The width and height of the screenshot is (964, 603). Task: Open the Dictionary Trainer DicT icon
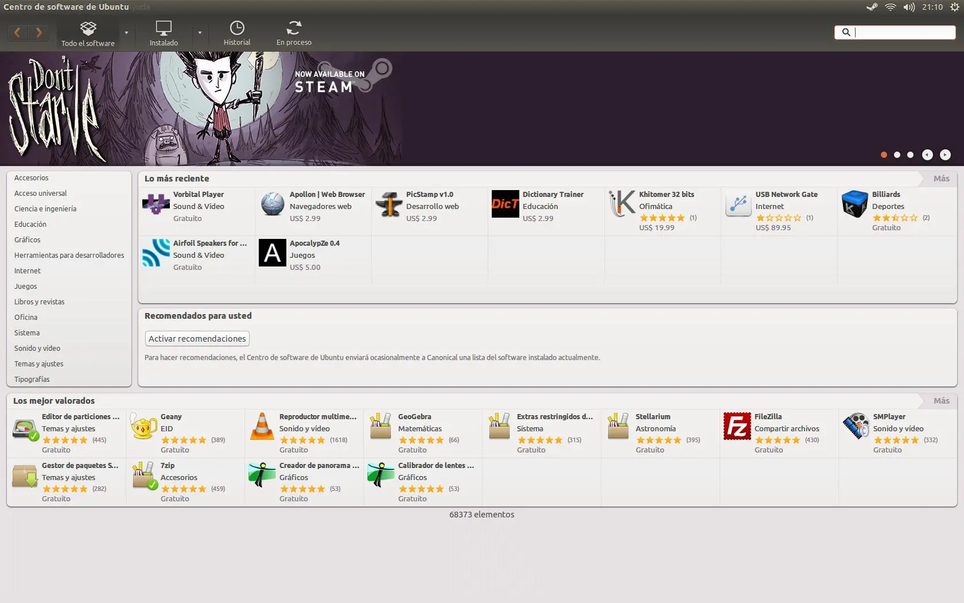tap(505, 204)
